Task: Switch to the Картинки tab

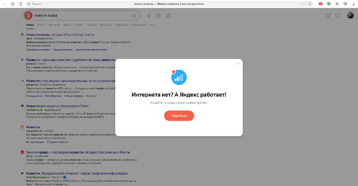Action: point(54,25)
